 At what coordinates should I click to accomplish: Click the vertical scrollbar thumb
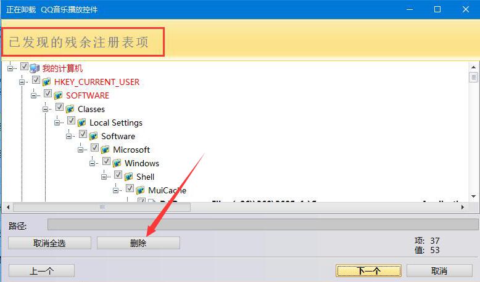point(473,77)
